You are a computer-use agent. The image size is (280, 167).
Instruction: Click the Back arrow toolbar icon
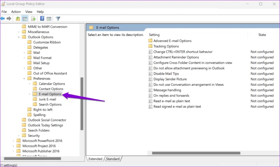tap(2, 19)
